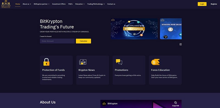Click the newspaper Krypton News icon
220x108 pixels.
click(x=83, y=62)
